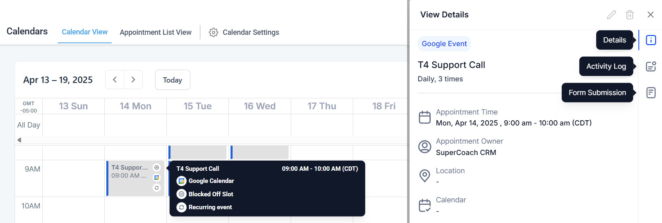Click blocked slot icon on Monday appointment

point(157,168)
